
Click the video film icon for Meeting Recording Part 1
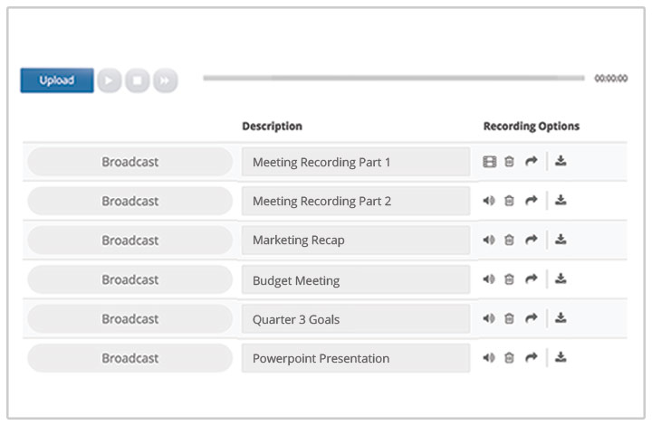pyautogui.click(x=489, y=162)
